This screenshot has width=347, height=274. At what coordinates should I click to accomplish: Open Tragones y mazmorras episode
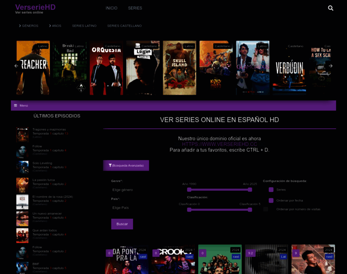[x=49, y=130]
